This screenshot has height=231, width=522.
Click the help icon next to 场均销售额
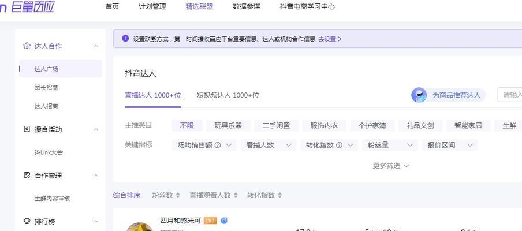[x=218, y=145]
